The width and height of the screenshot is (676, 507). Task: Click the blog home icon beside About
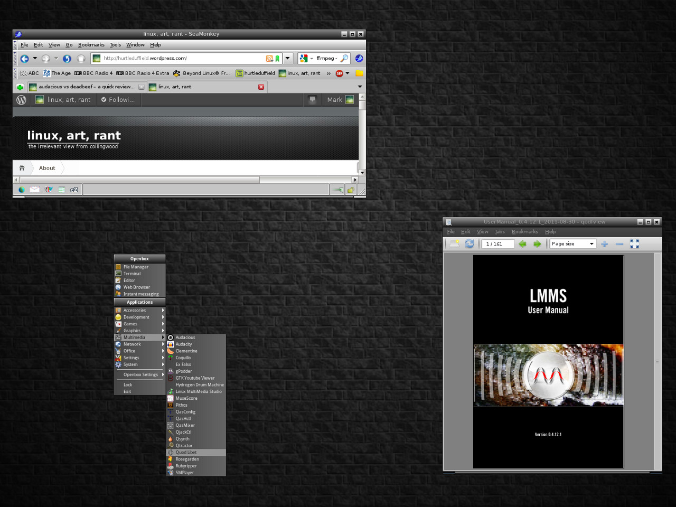tap(22, 168)
